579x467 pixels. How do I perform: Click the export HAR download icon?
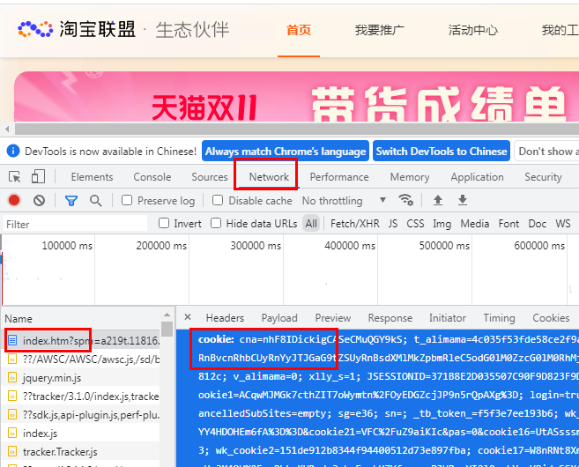pos(463,200)
